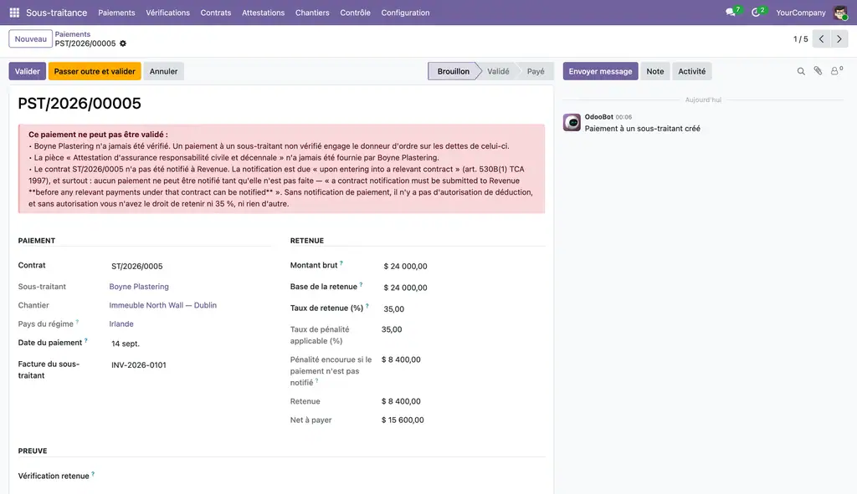Open the activities clock icon
This screenshot has width=857, height=494.
pyautogui.click(x=756, y=13)
